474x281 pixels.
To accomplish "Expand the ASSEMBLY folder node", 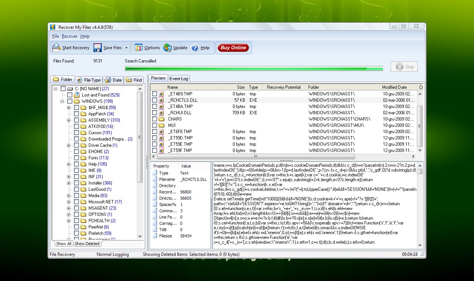I will pyautogui.click(x=69, y=120).
